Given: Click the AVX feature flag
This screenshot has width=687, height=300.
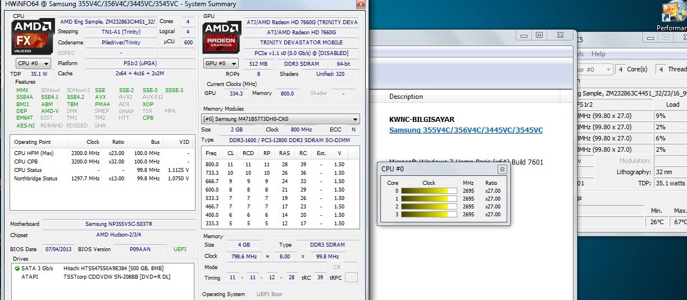Looking at the screenshot, I should coord(100,97).
